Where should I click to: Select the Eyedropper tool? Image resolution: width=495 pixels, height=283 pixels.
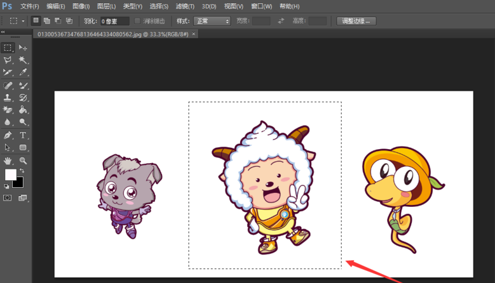click(23, 73)
